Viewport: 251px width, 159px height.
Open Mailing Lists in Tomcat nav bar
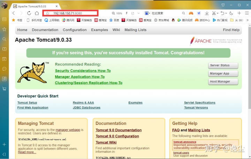(135, 30)
